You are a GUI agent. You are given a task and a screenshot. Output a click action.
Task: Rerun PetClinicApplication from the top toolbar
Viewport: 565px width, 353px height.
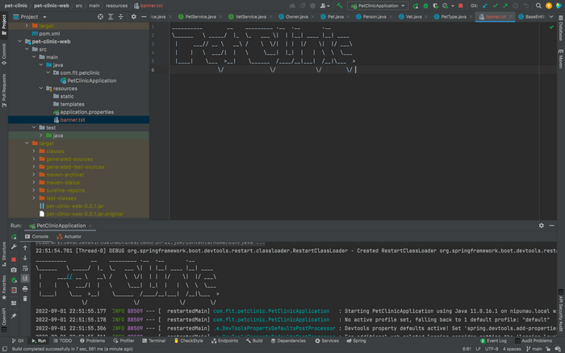pos(416,6)
